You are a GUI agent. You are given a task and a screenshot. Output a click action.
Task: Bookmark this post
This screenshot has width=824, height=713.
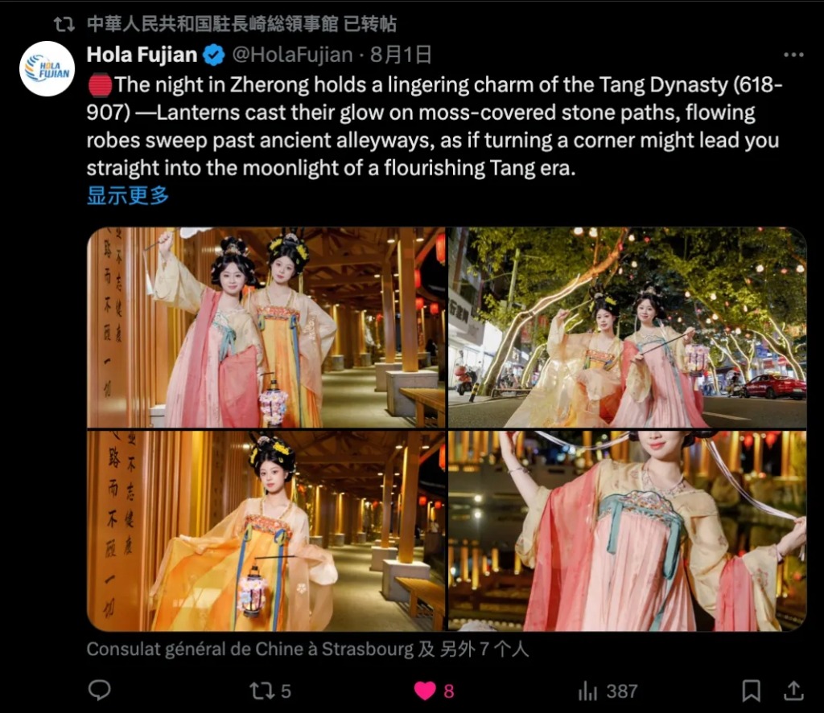point(751,691)
